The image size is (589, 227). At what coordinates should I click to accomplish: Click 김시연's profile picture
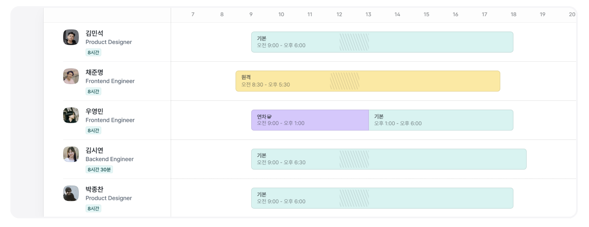coord(71,154)
